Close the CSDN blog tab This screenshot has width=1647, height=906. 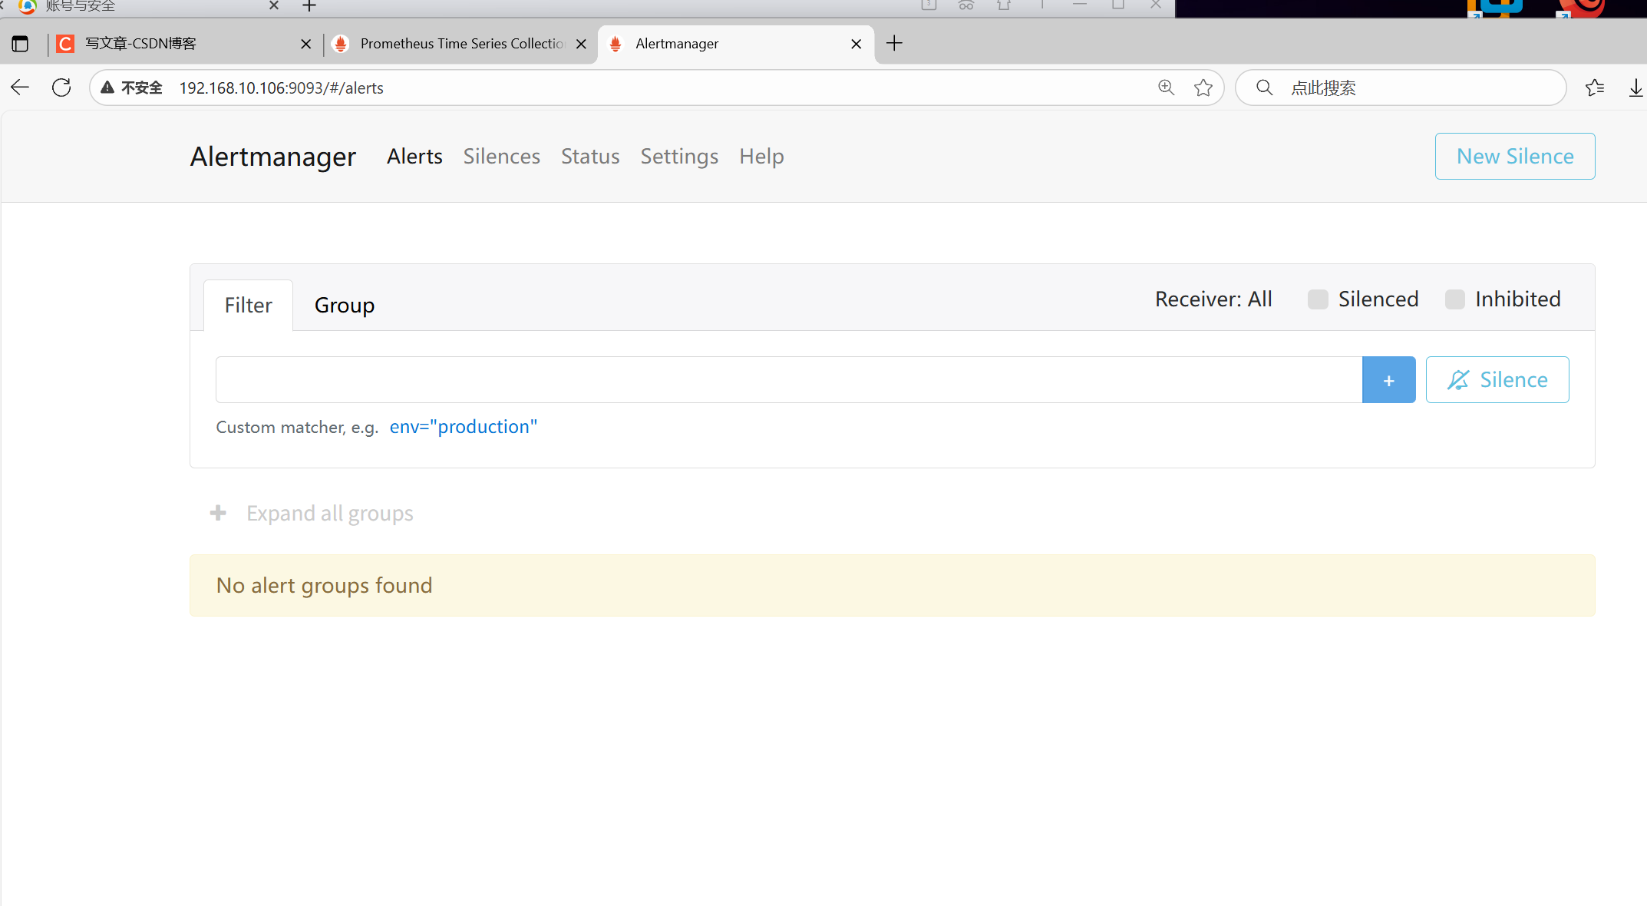pyautogui.click(x=305, y=44)
